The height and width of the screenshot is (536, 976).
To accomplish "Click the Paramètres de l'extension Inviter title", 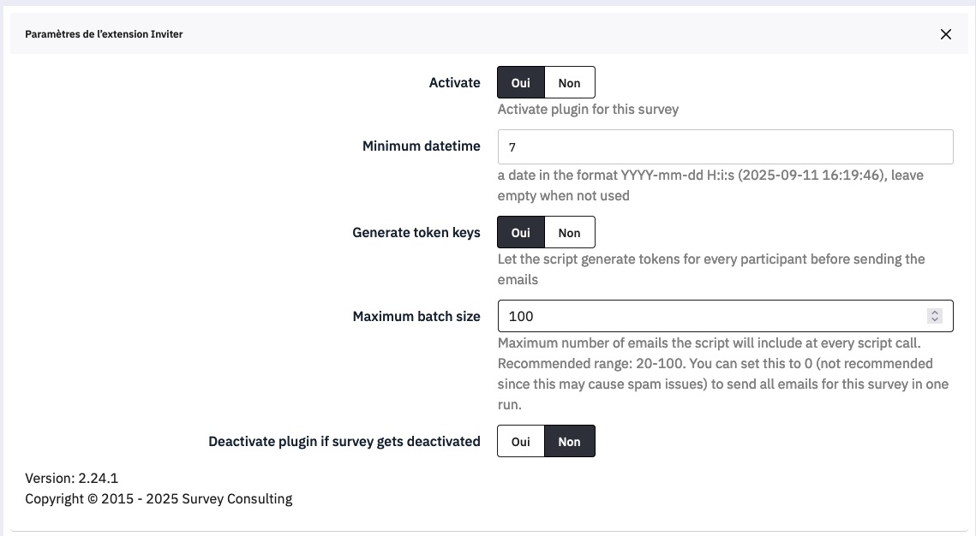I will coord(104,34).
